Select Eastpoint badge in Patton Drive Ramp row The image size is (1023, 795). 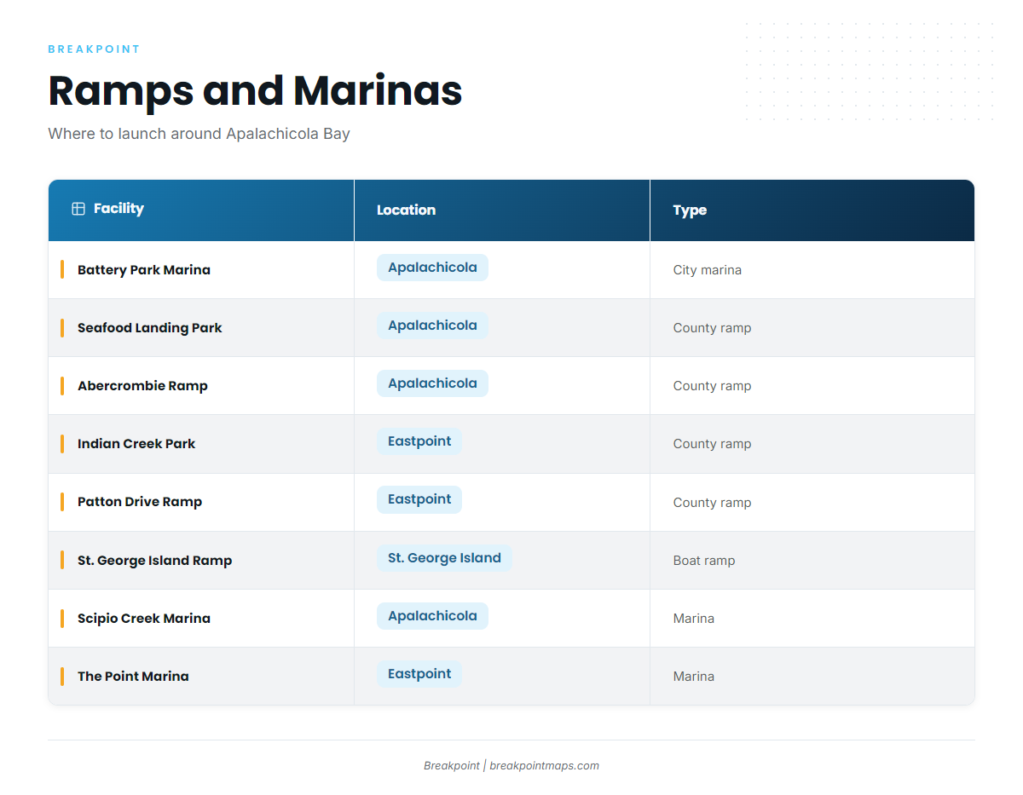click(x=419, y=499)
